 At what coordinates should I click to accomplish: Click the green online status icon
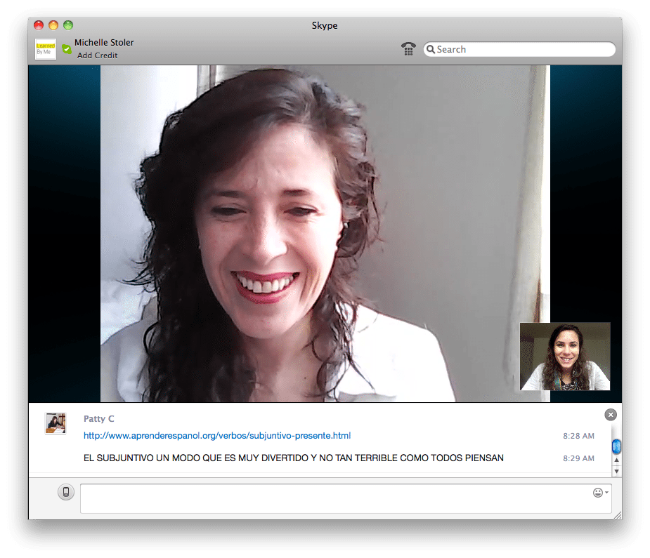(x=66, y=49)
